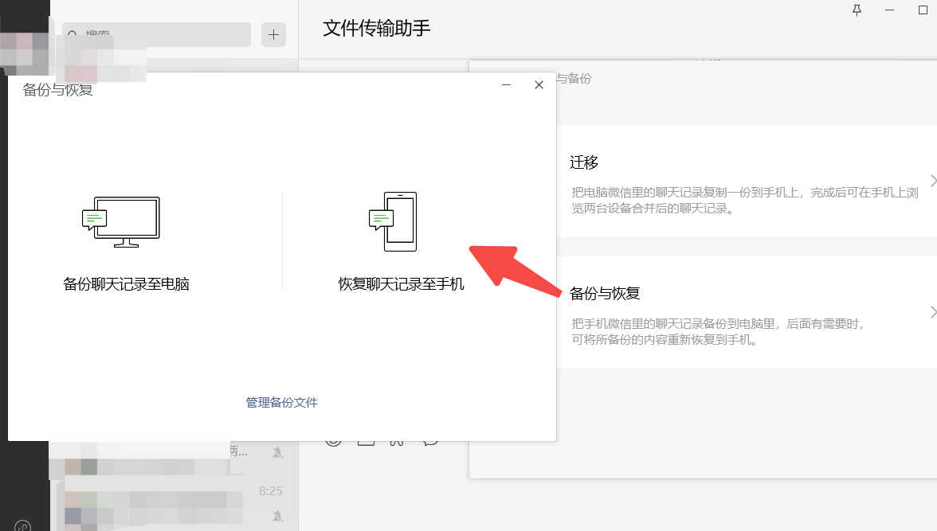The image size is (937, 531).
Task: Open the 管理备份文件 link
Action: (281, 403)
